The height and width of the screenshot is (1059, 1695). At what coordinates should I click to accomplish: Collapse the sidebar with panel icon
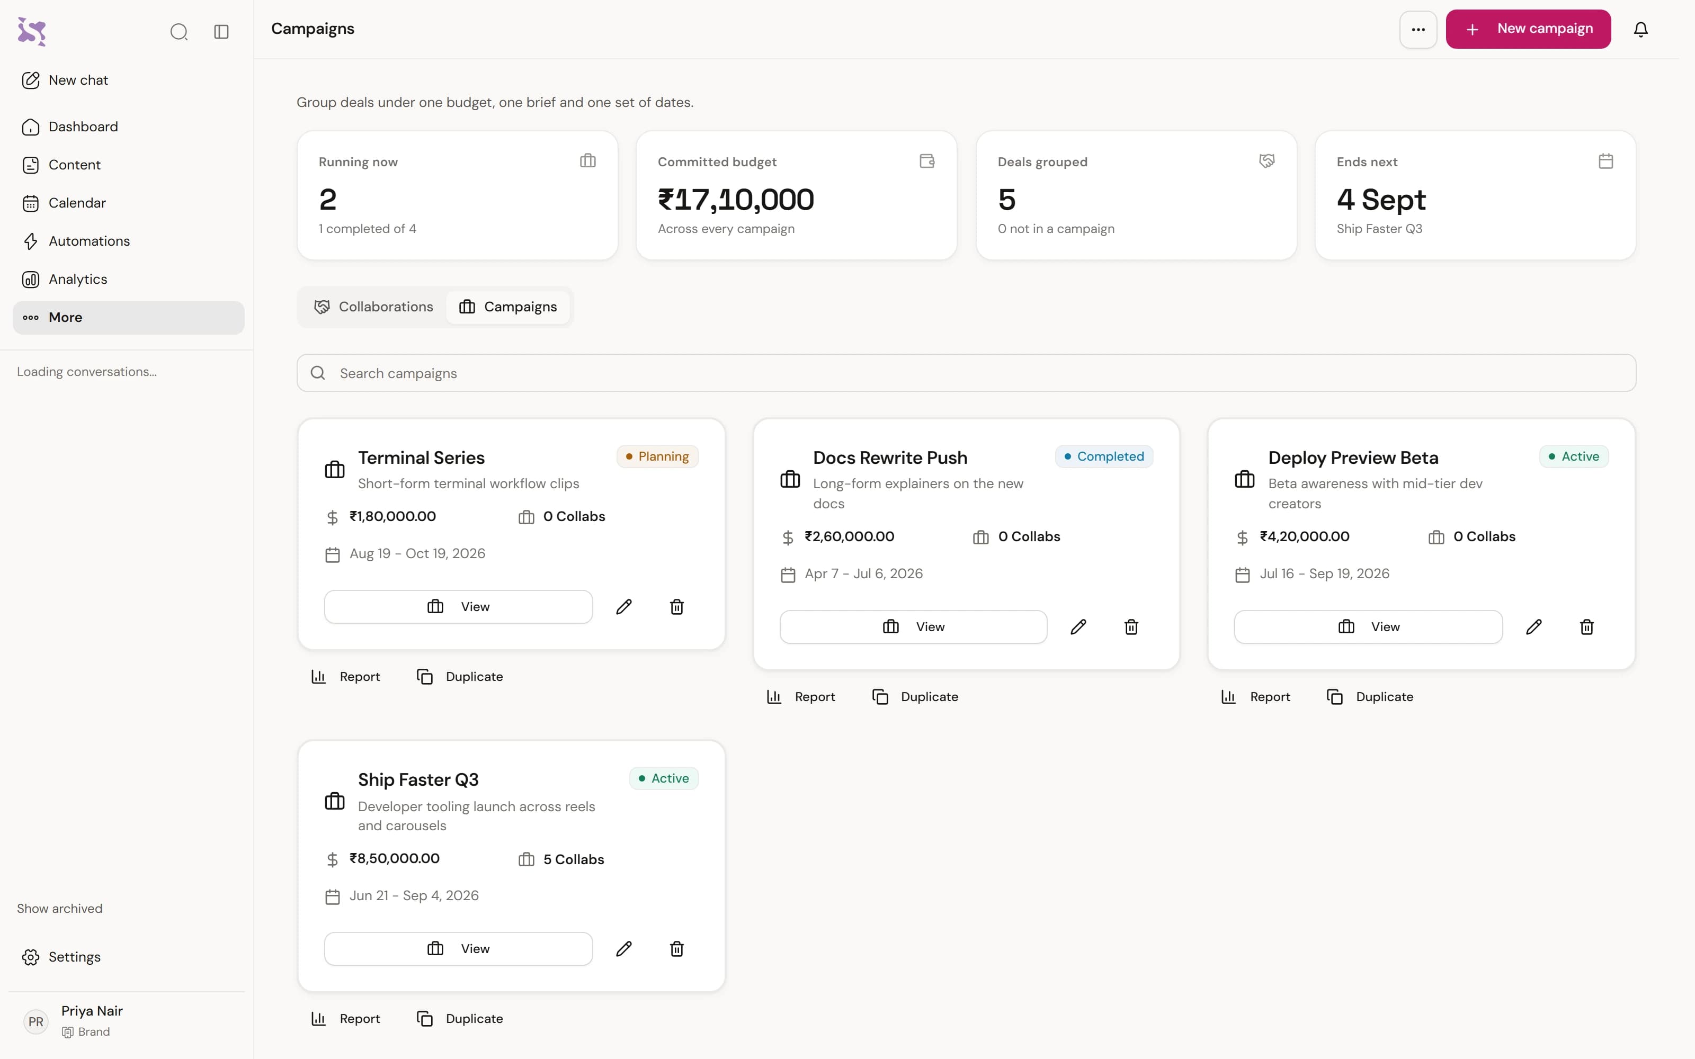(221, 32)
